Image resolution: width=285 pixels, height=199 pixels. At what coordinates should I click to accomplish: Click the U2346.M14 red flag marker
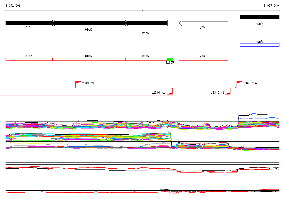click(x=239, y=82)
